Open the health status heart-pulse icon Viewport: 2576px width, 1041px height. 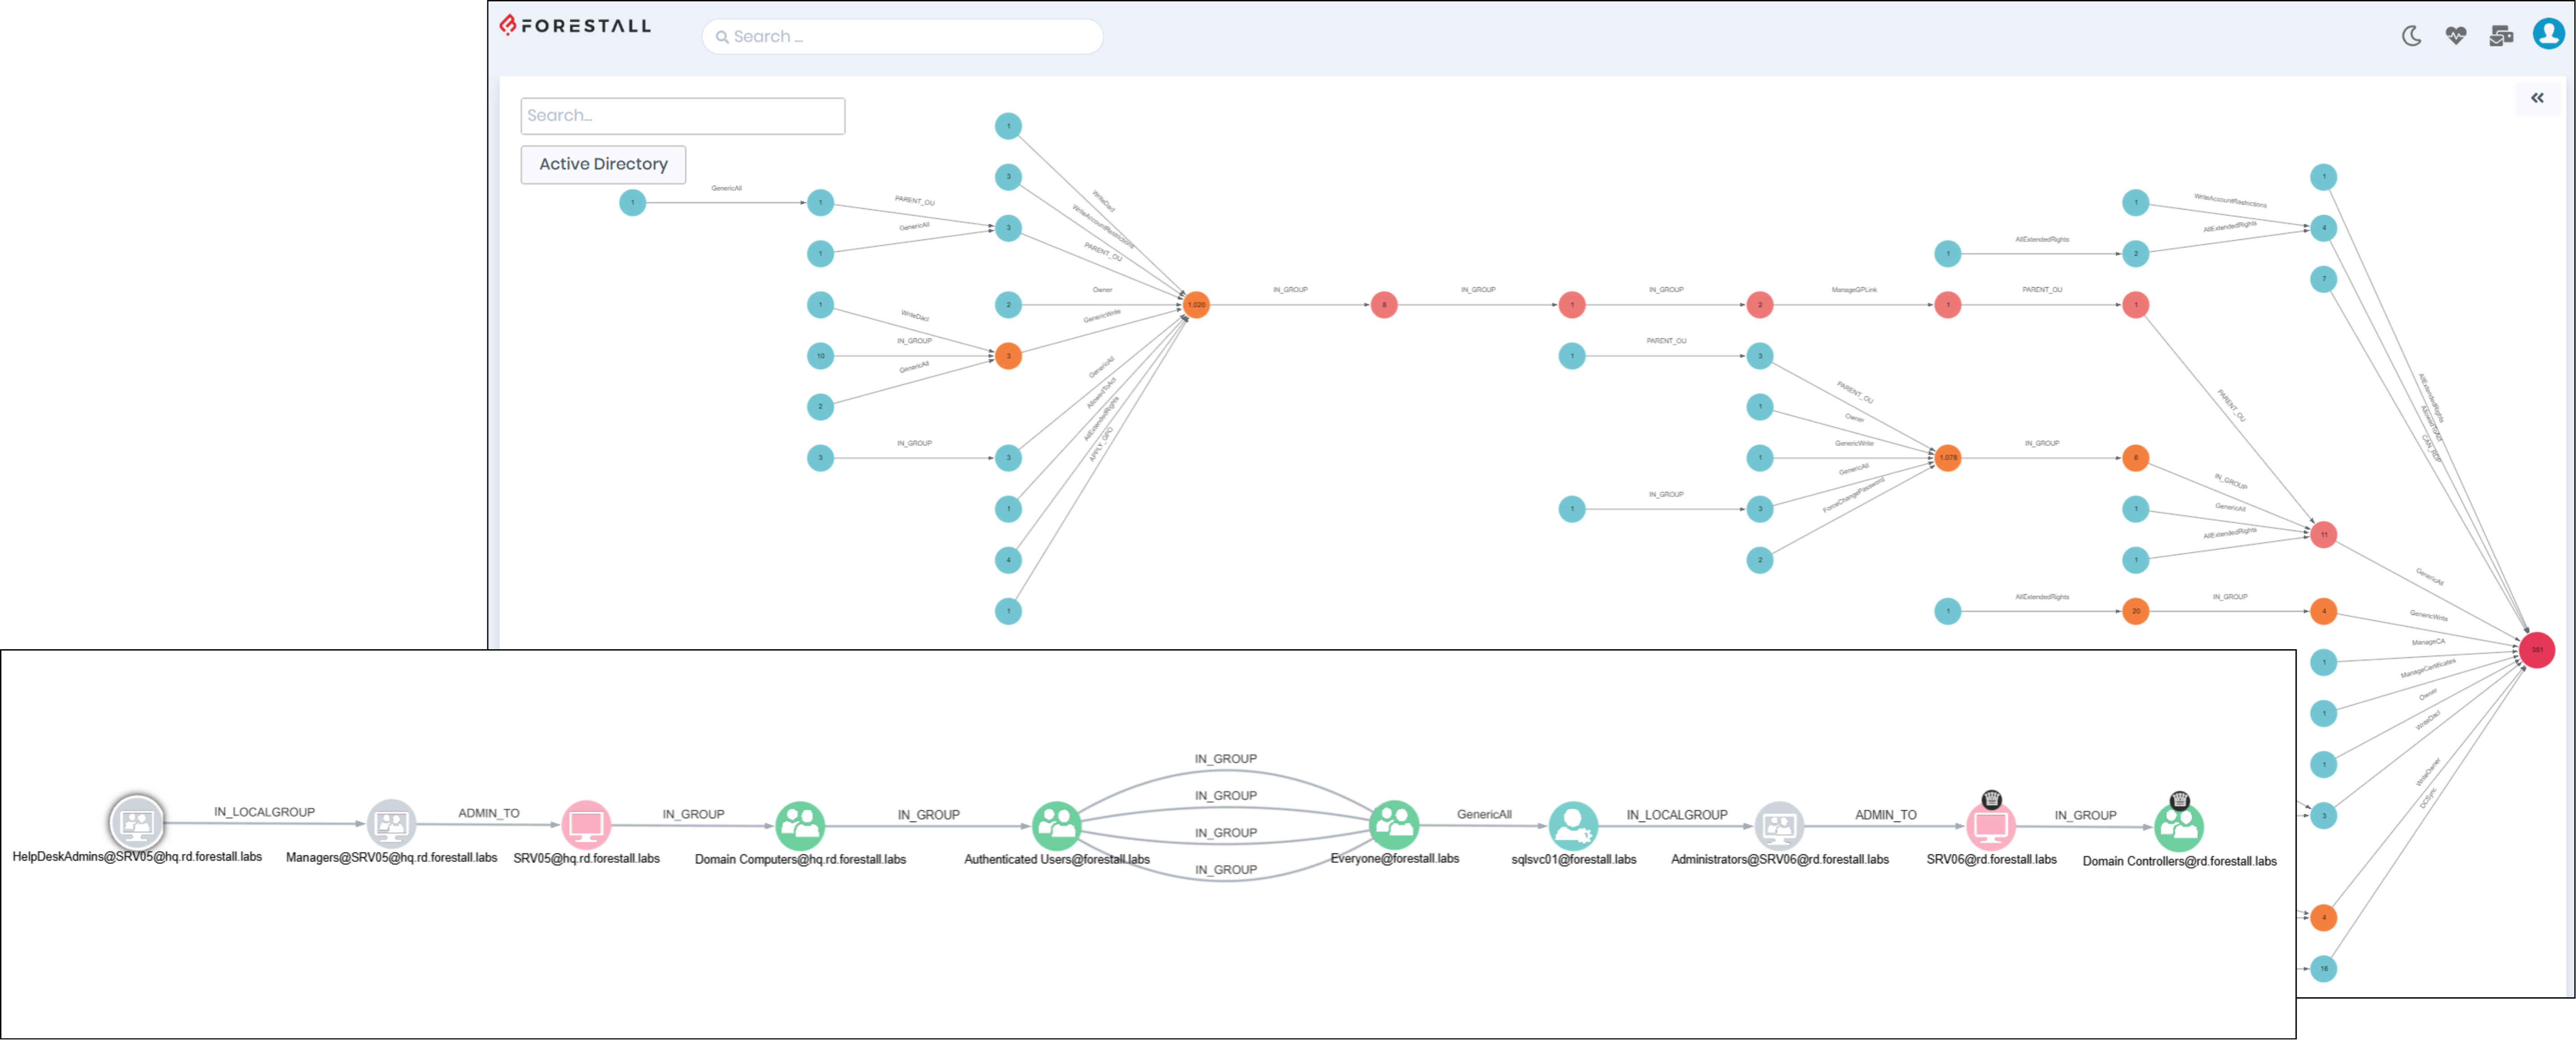pyautogui.click(x=2455, y=35)
